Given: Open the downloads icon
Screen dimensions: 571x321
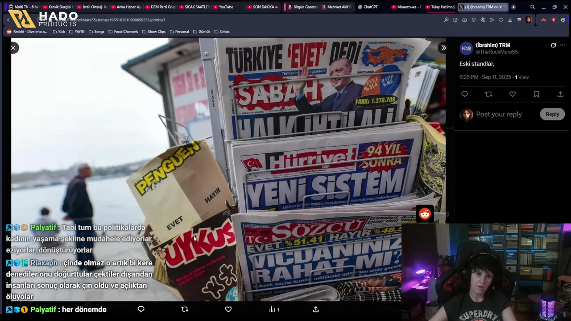Looking at the screenshot, I should coord(510,20).
